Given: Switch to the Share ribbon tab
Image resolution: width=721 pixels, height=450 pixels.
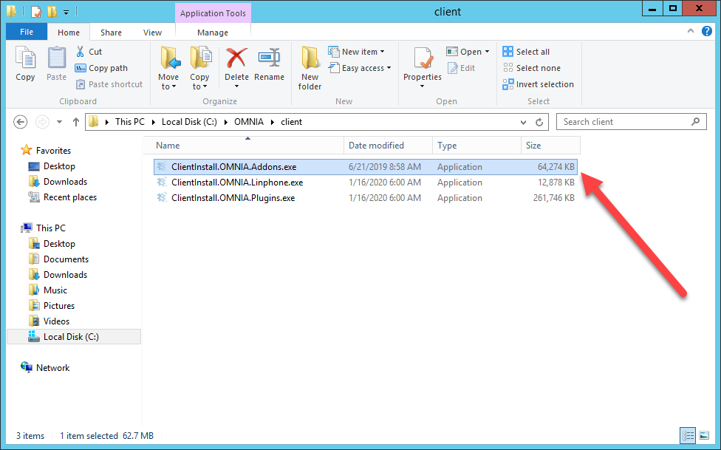Looking at the screenshot, I should [111, 33].
